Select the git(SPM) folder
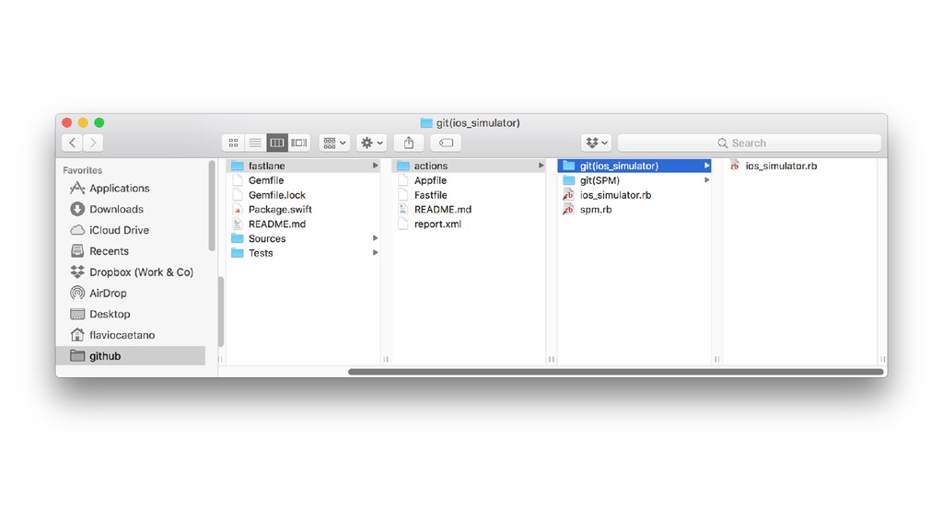 (634, 180)
